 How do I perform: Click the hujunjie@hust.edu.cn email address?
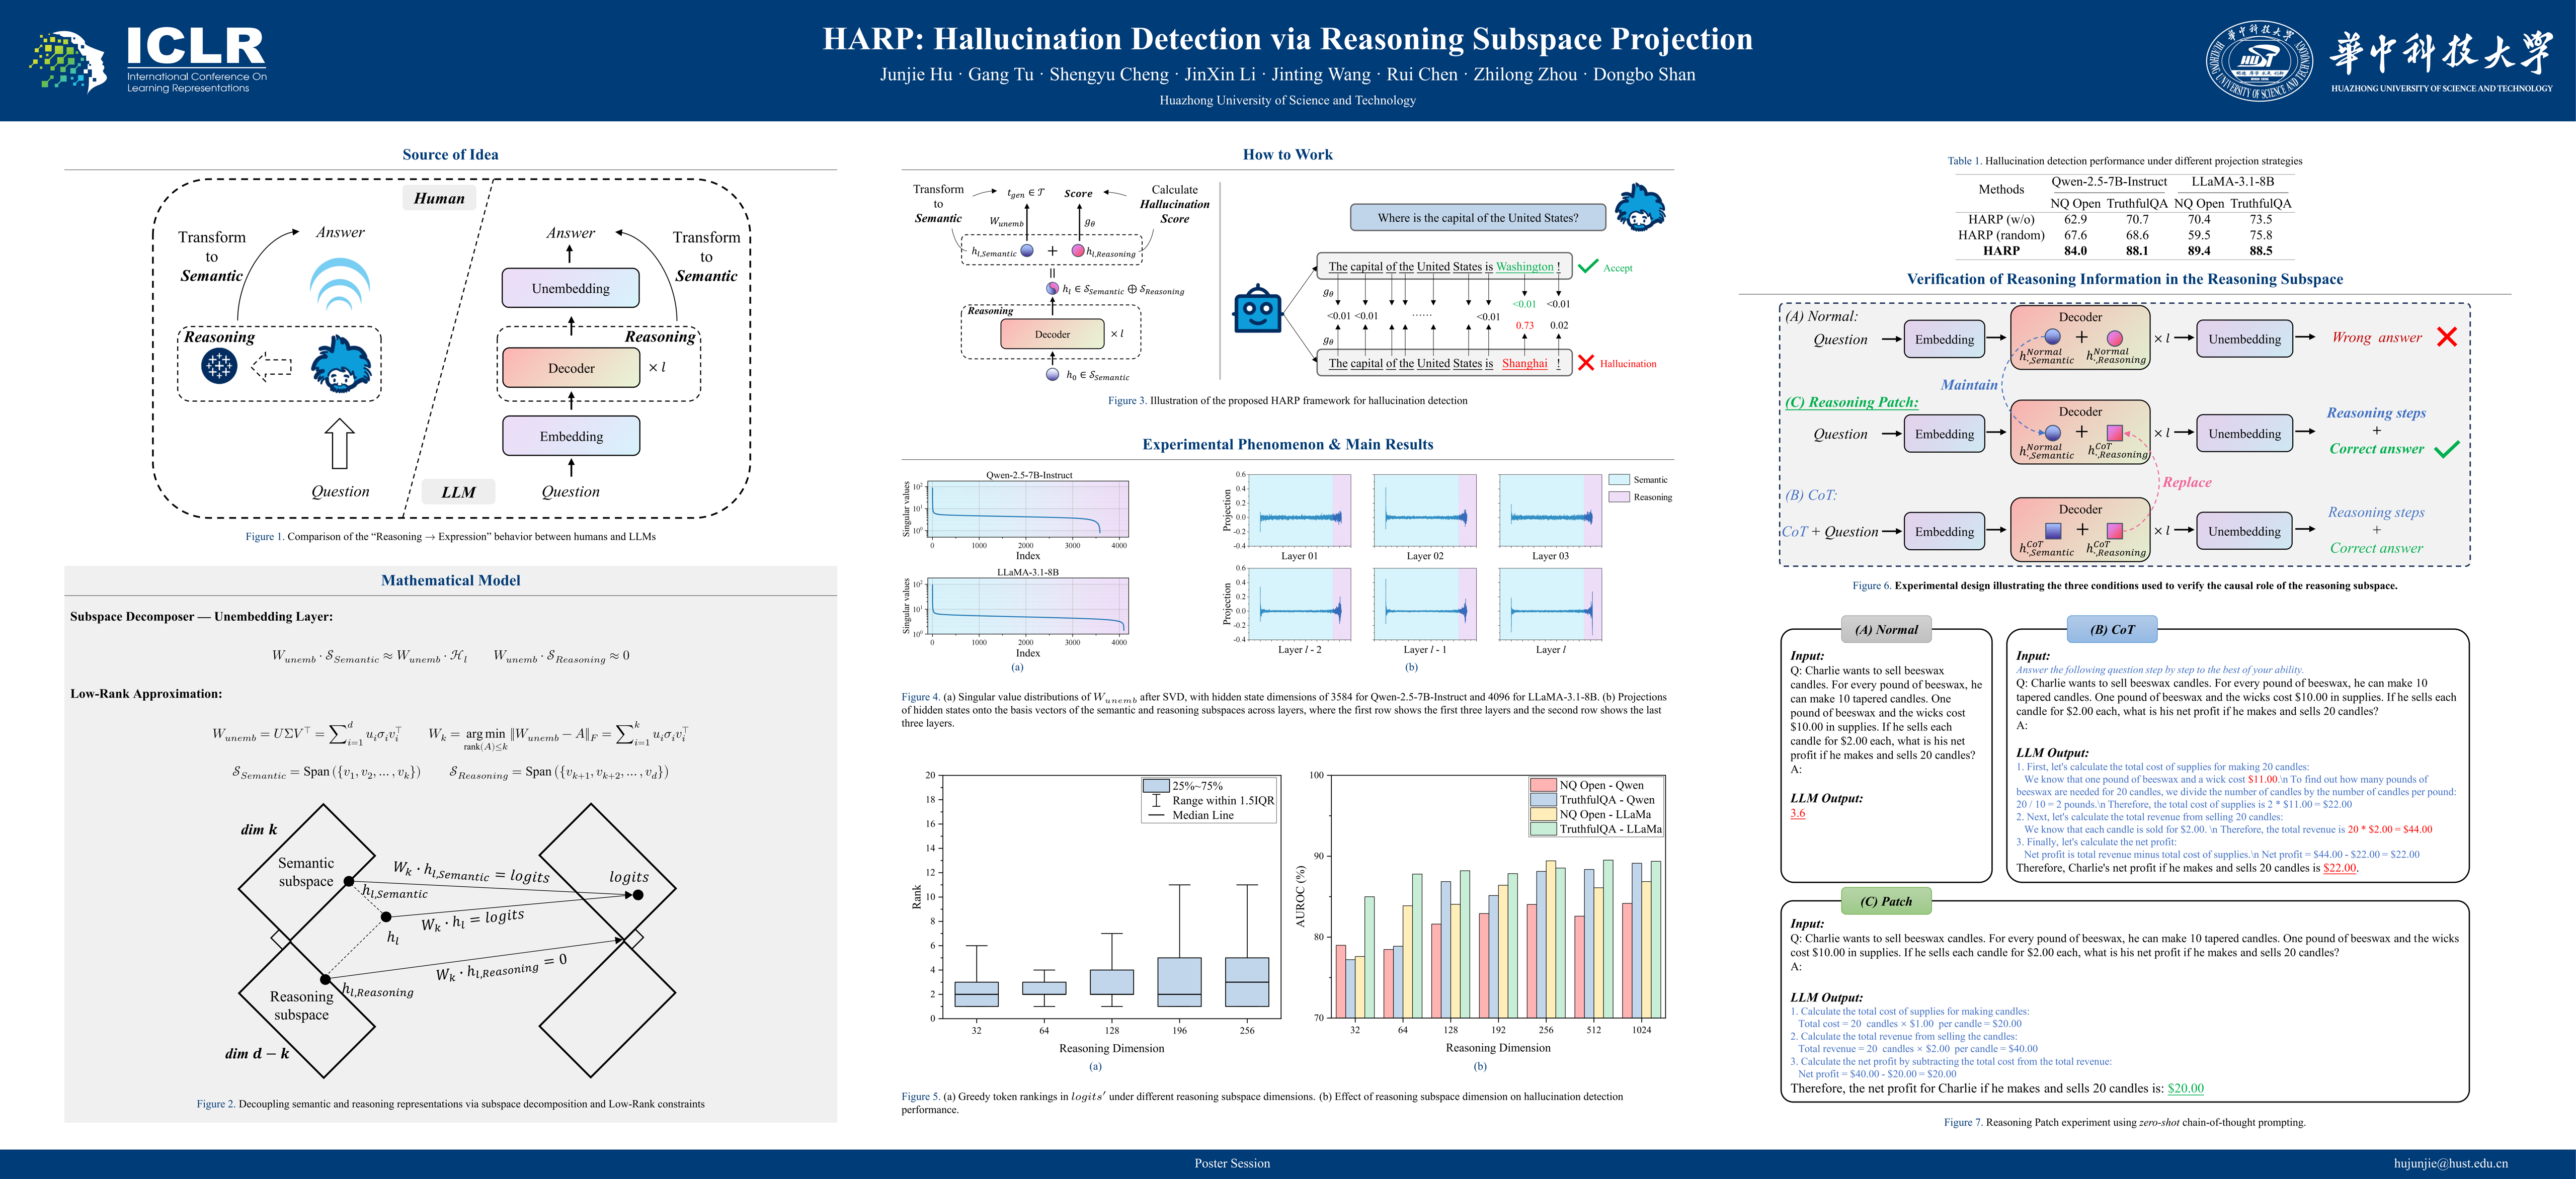(2450, 1163)
